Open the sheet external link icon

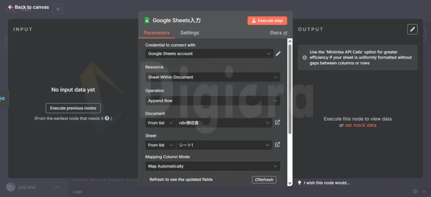click(x=277, y=144)
